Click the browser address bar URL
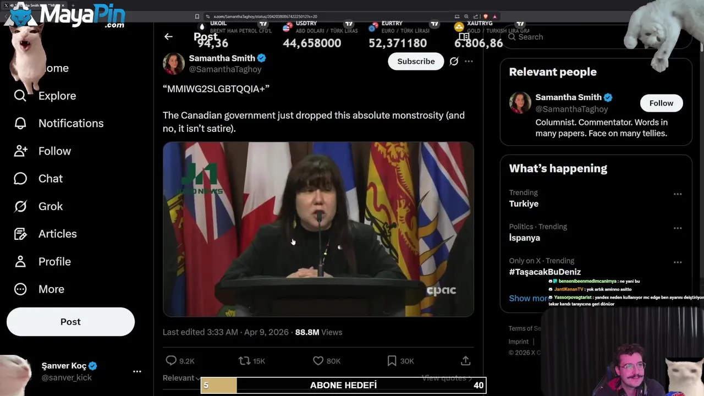Image resolution: width=704 pixels, height=396 pixels. [265, 16]
